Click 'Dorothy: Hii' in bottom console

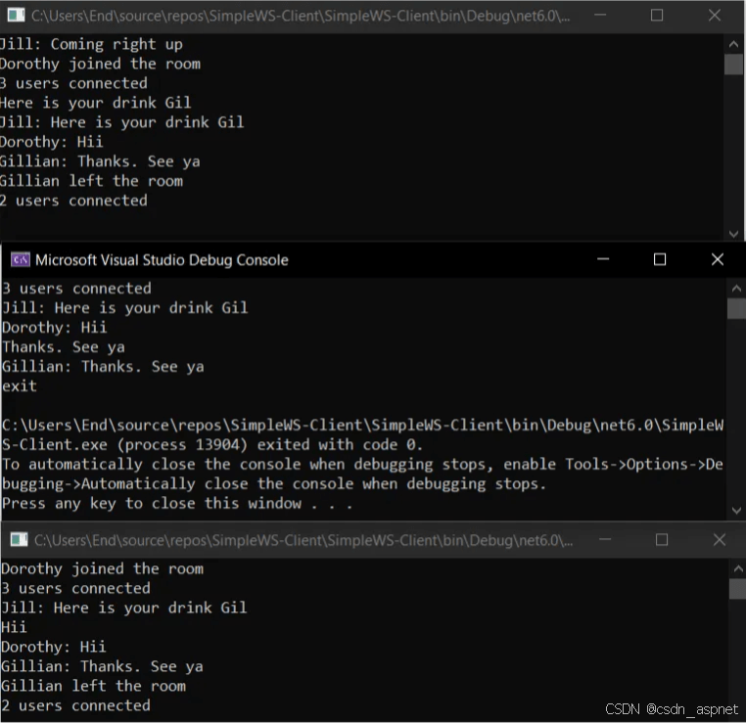click(x=53, y=647)
